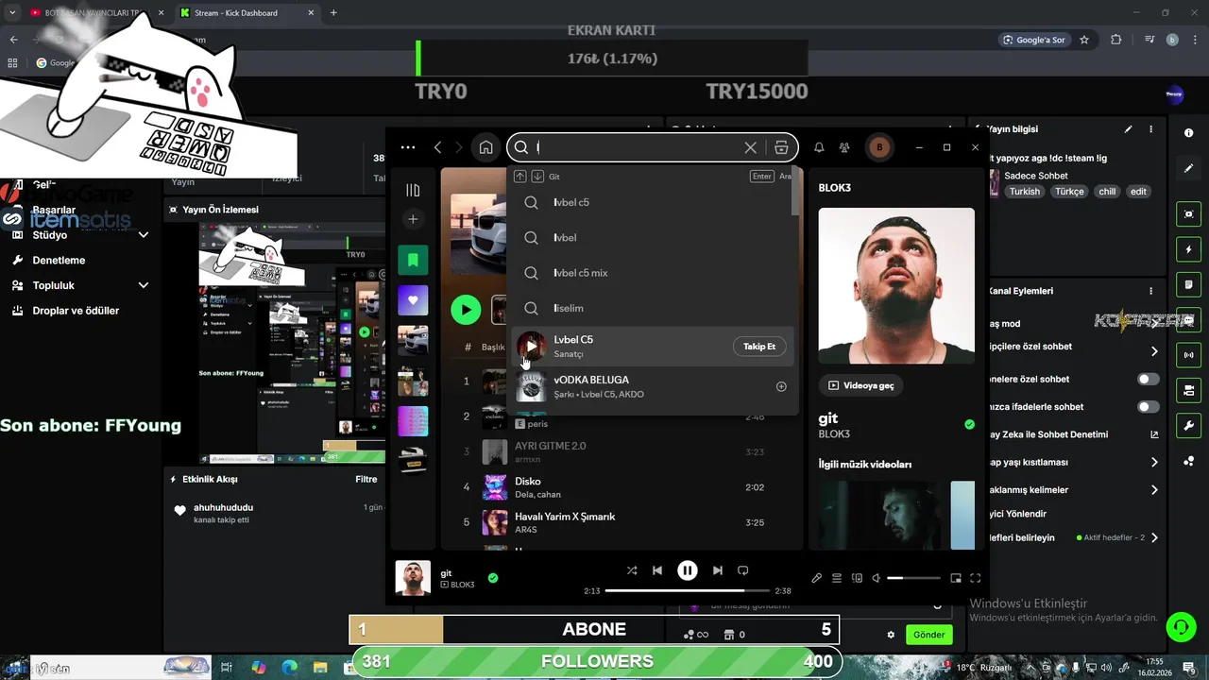This screenshot has height=680, width=1209.
Task: Play Lvbel C5 artist result
Action: 531,347
